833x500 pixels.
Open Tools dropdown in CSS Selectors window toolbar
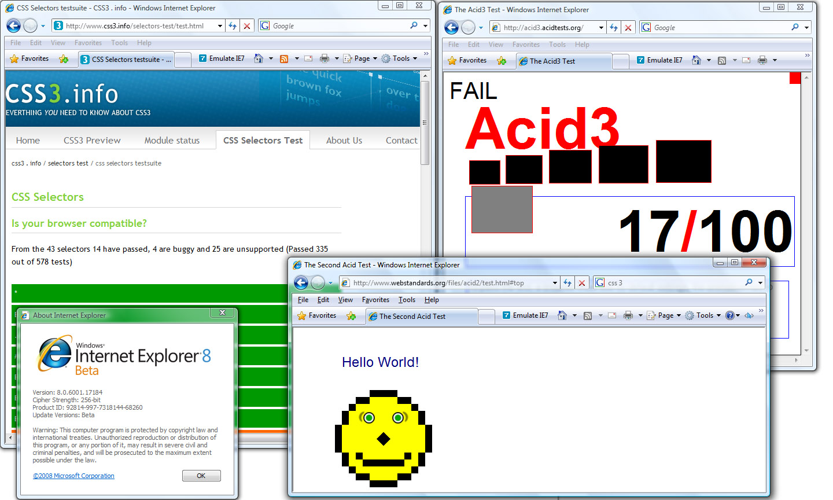[x=399, y=58]
